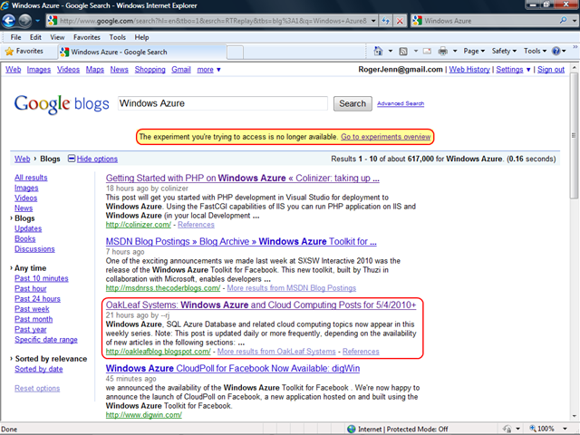Click the http://colinizer.com/ URL
The height and width of the screenshot is (435, 580).
point(139,225)
